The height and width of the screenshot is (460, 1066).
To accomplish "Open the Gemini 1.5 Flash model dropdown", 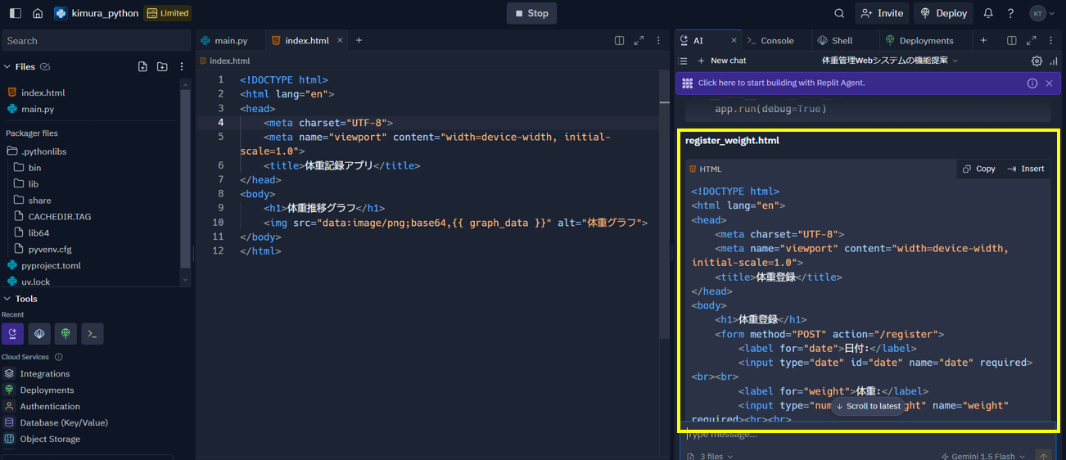I will point(983,456).
